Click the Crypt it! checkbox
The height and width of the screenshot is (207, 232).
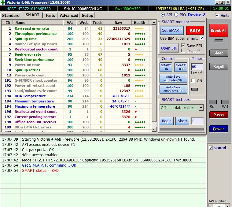pyautogui.click(x=183, y=51)
